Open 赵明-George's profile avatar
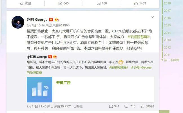Image resolution: width=183 pixels, height=113 pixels. click(x=18, y=22)
